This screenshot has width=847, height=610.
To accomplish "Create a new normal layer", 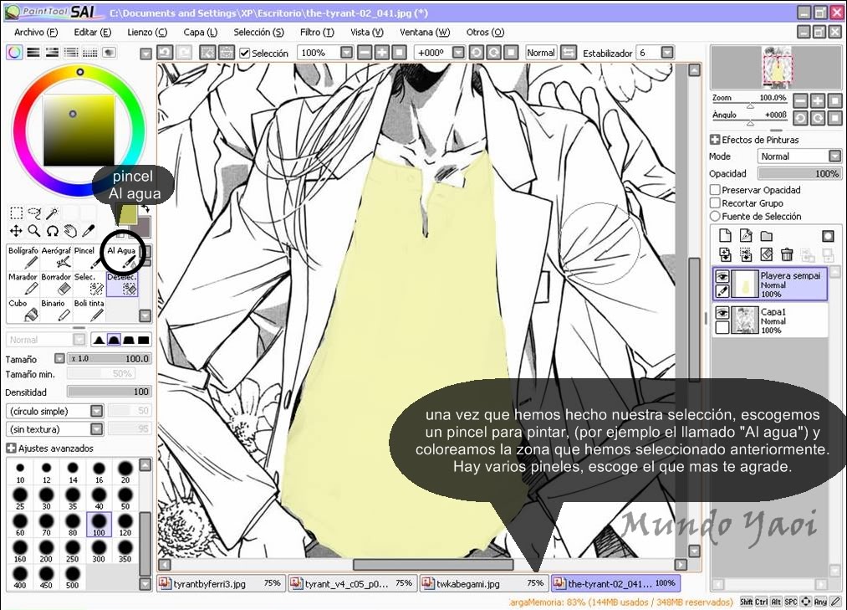I will [725, 235].
